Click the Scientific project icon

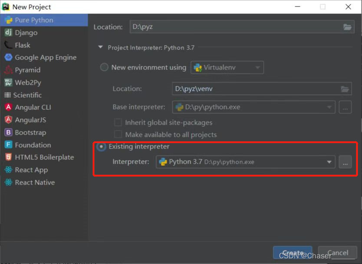click(x=8, y=95)
